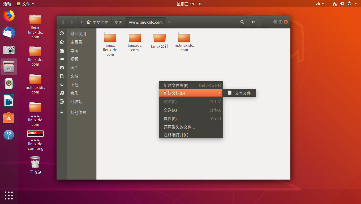361x204 pixels.
Task: Open Firefox from the dock
Action: pos(9,16)
